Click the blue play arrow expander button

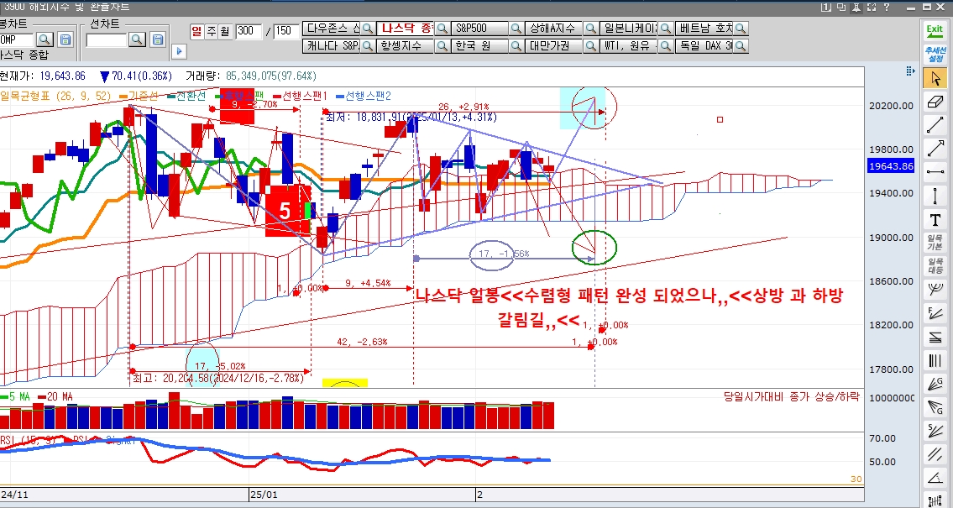click(x=179, y=52)
